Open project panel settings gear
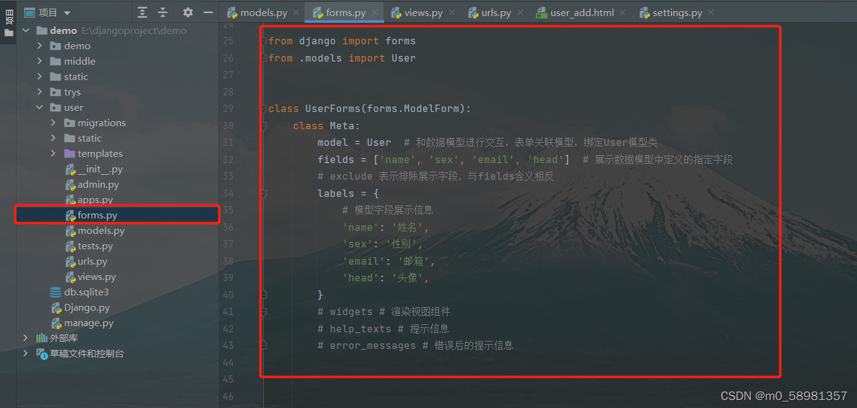857x408 pixels. 188,12
